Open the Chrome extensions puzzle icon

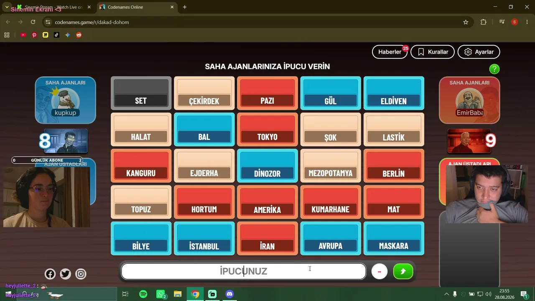click(484, 22)
